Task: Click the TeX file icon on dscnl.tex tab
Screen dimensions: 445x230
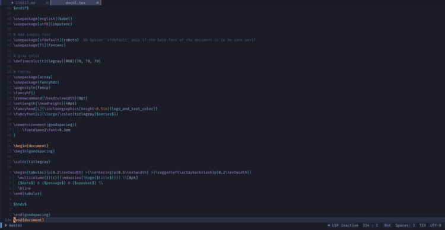Action: (x=62, y=2)
